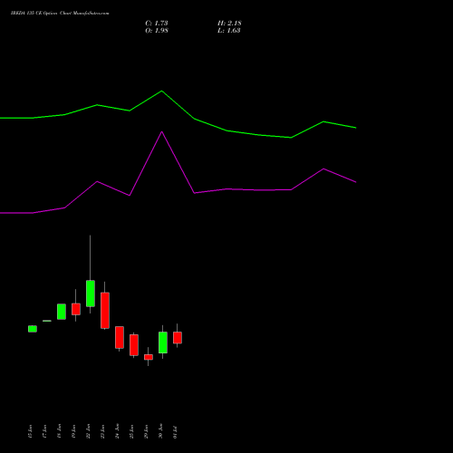Click the green candle for 18 Jun
The height and width of the screenshot is (453, 453).
click(62, 312)
